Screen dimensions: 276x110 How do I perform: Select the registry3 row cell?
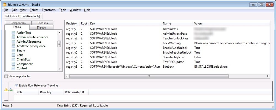(x=72, y=43)
